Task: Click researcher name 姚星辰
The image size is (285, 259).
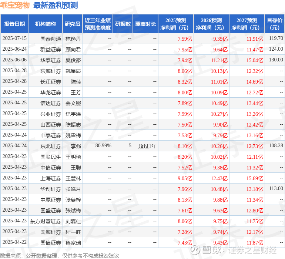Action: point(73,71)
